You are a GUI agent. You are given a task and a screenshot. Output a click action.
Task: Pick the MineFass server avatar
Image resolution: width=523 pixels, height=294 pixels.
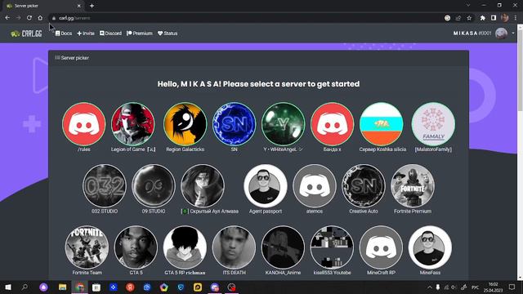pyautogui.click(x=430, y=247)
